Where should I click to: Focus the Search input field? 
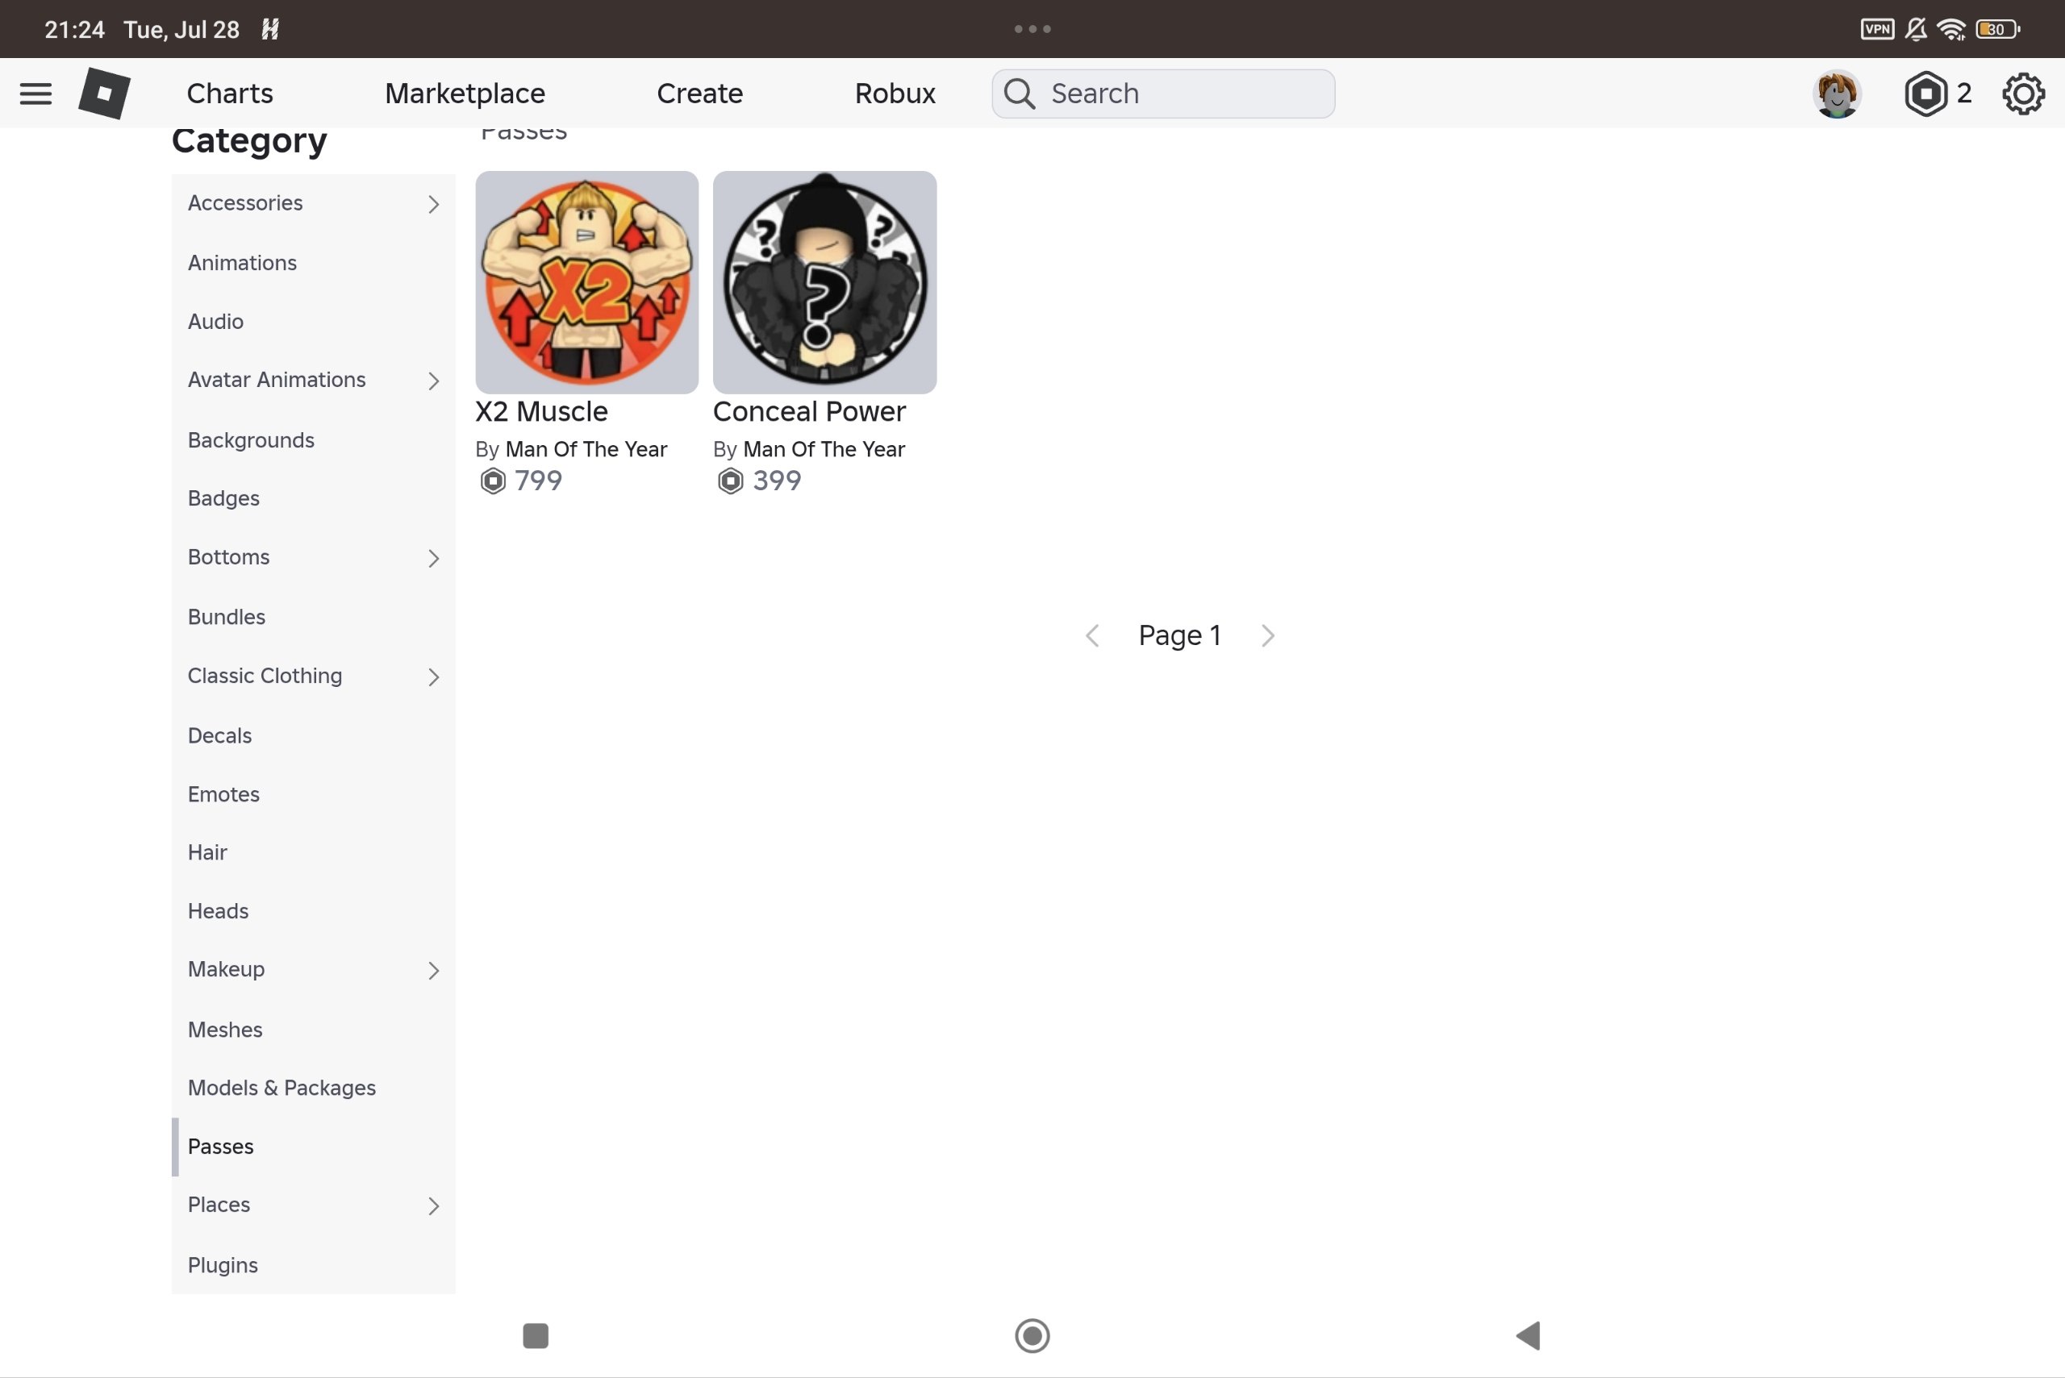tap(1163, 94)
